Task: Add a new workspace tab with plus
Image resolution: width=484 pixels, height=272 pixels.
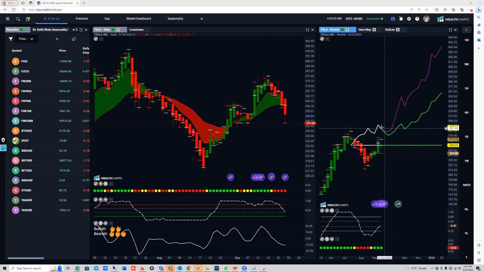Action: (202, 19)
